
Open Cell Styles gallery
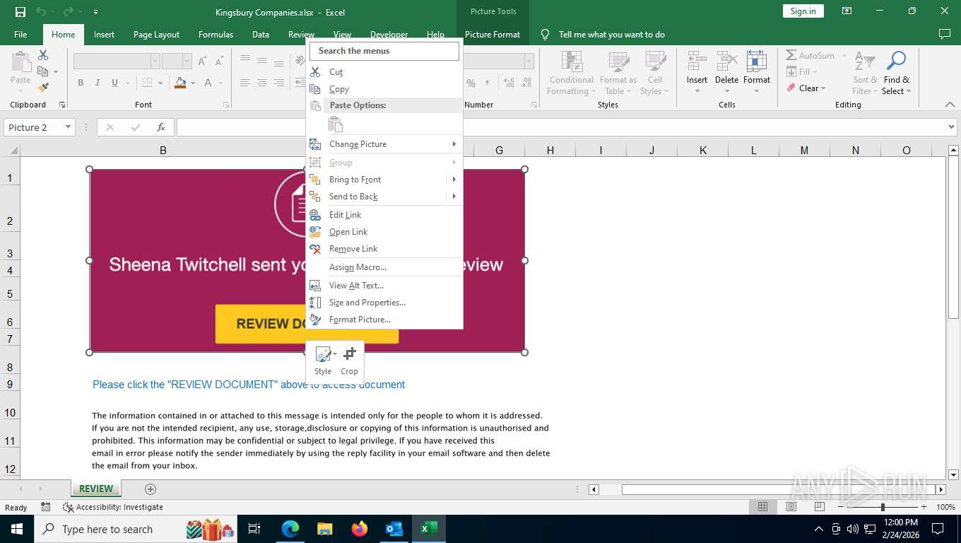pos(655,73)
